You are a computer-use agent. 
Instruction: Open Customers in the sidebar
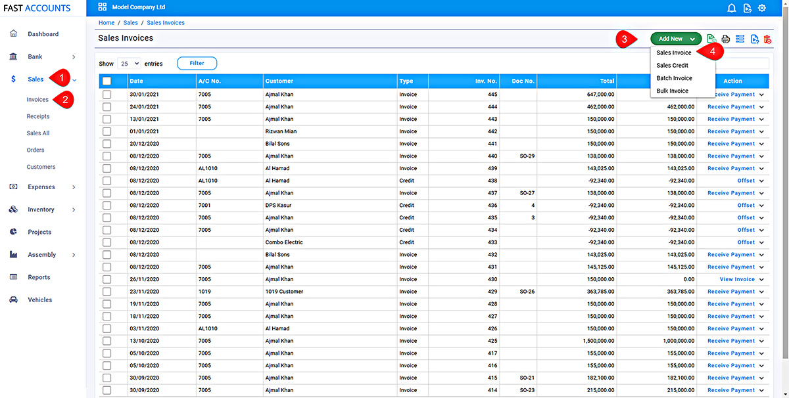pos(41,167)
